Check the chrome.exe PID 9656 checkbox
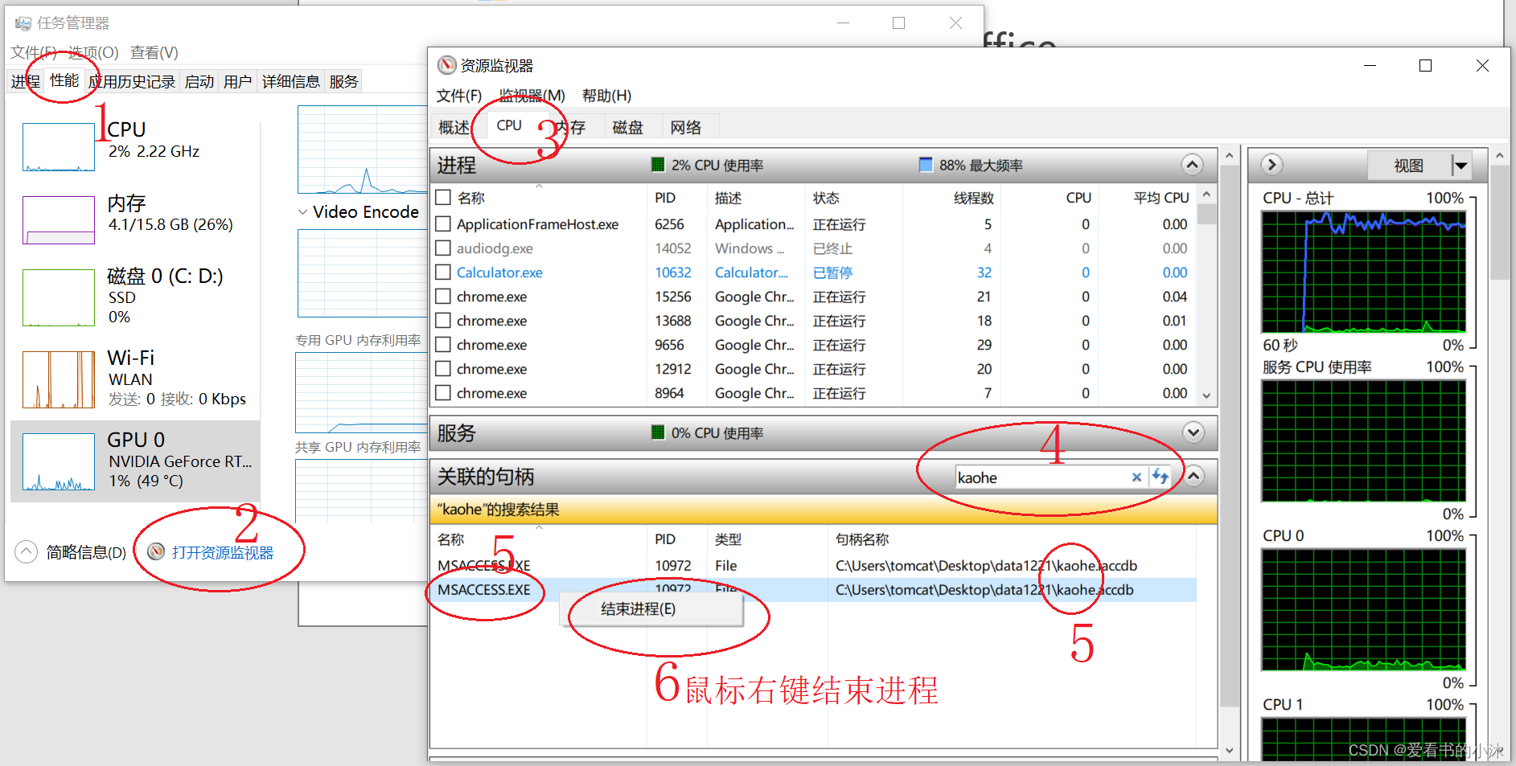The width and height of the screenshot is (1516, 766). click(x=442, y=344)
